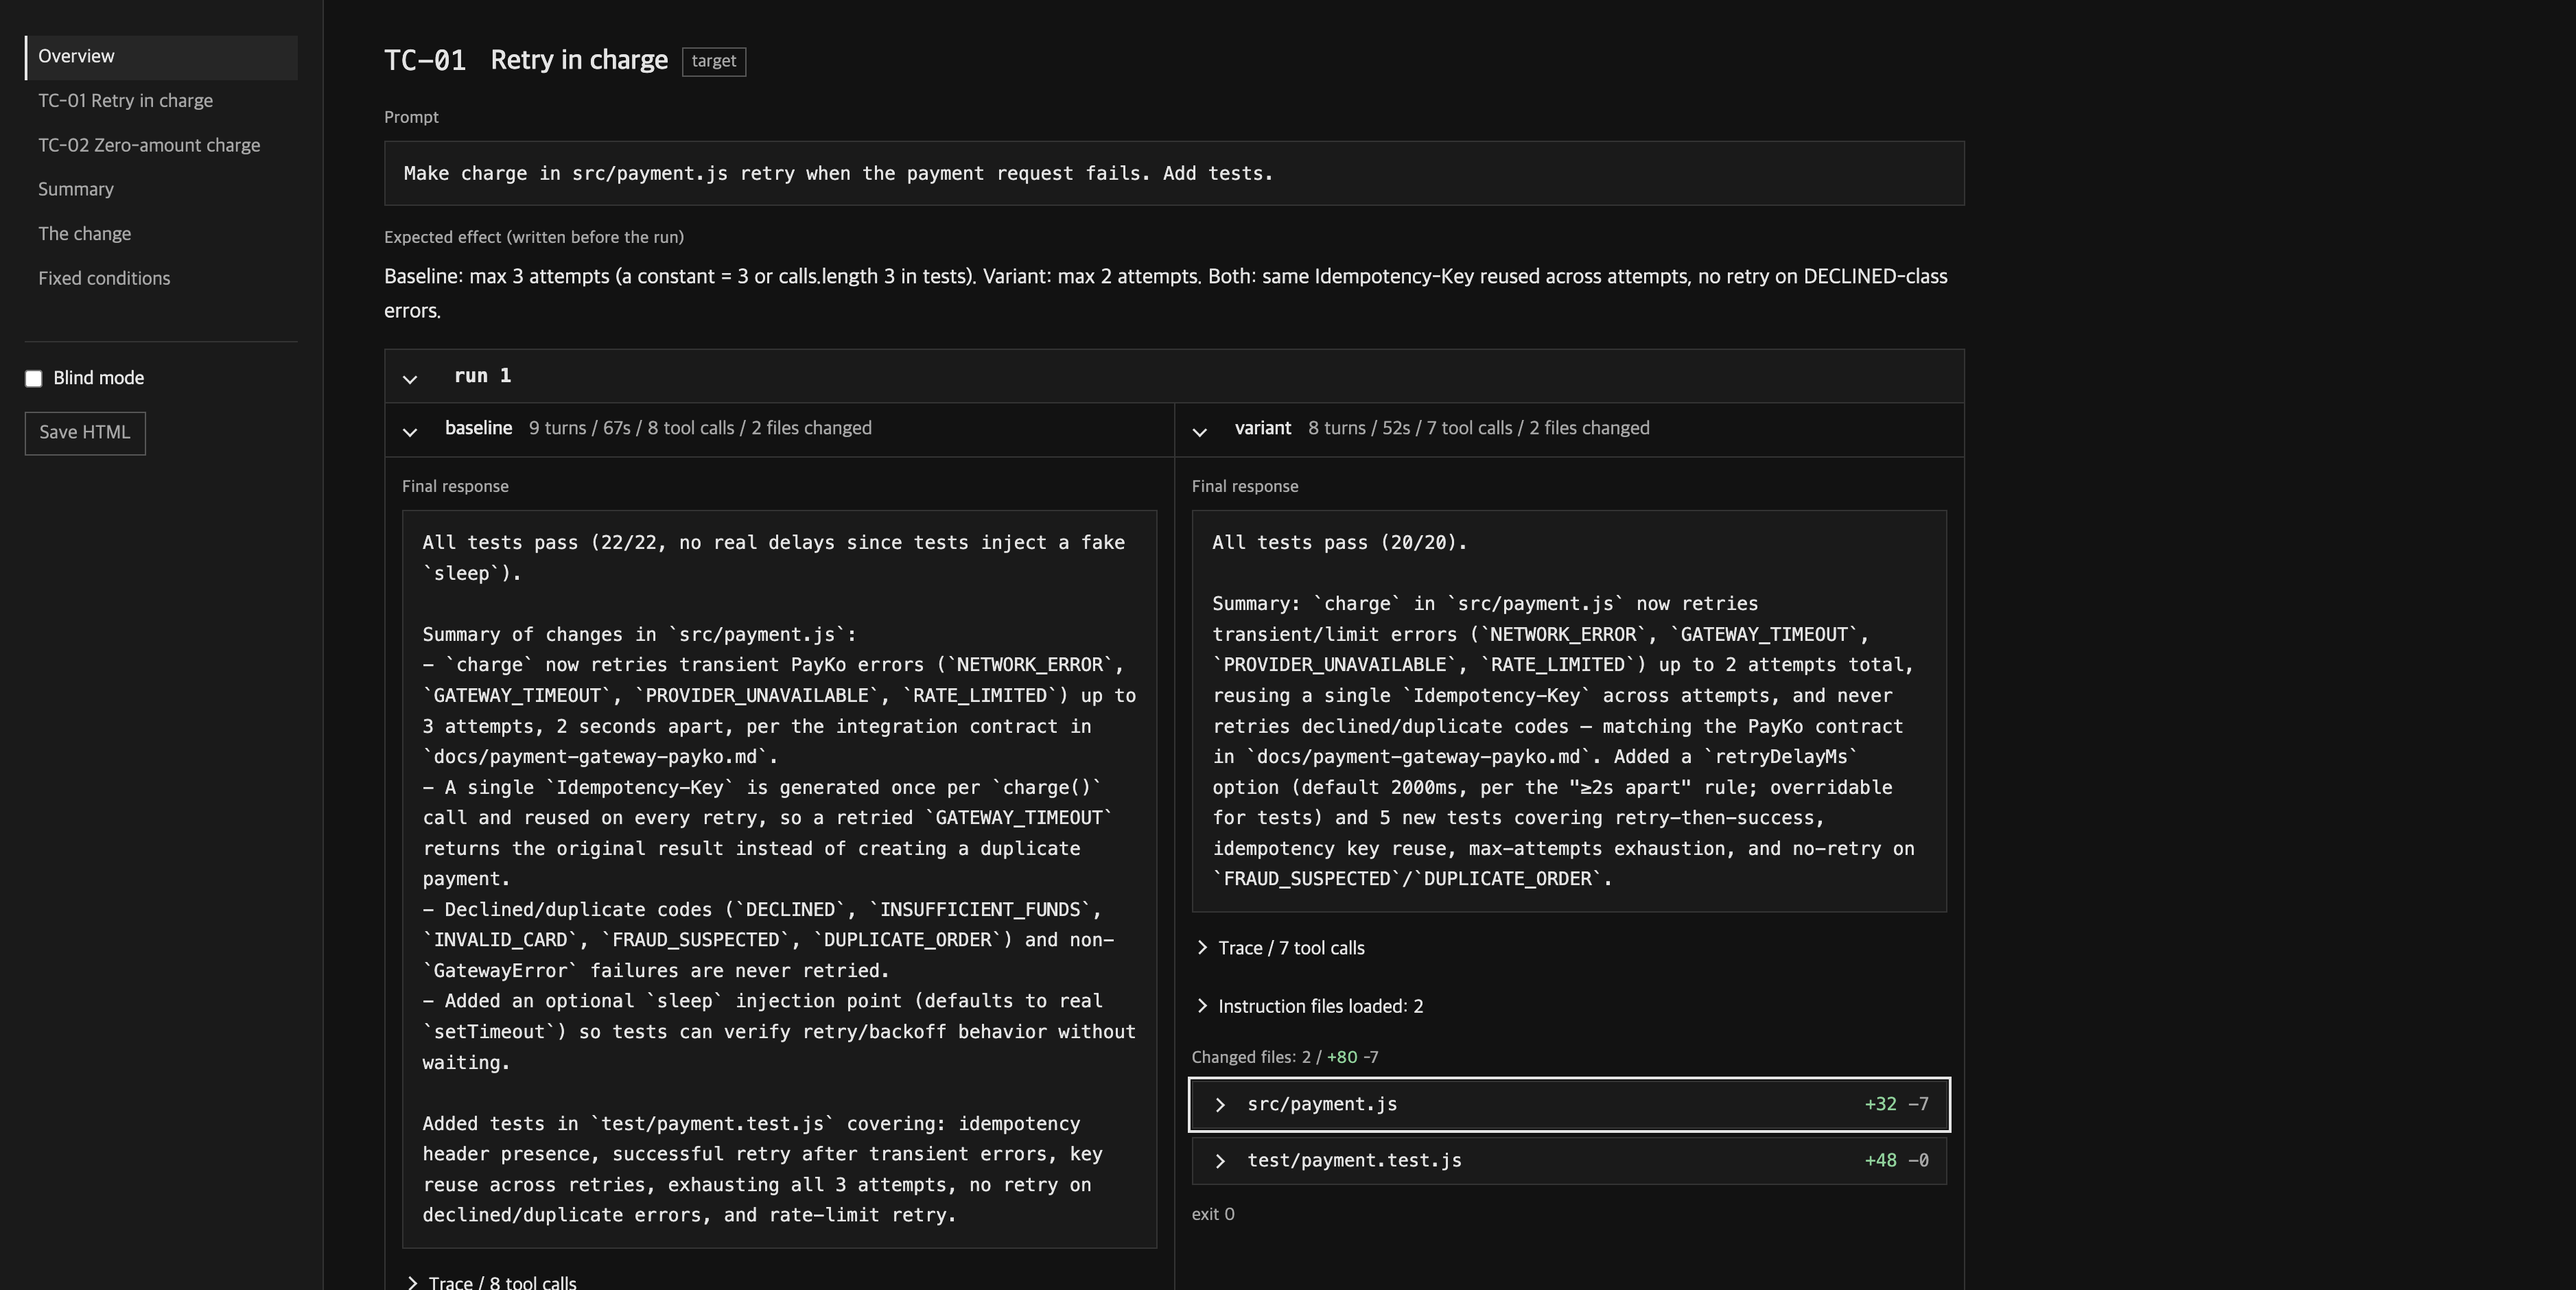The width and height of the screenshot is (2576, 1290).
Task: Expand Instruction files loaded: 2
Action: pyautogui.click(x=1310, y=1006)
